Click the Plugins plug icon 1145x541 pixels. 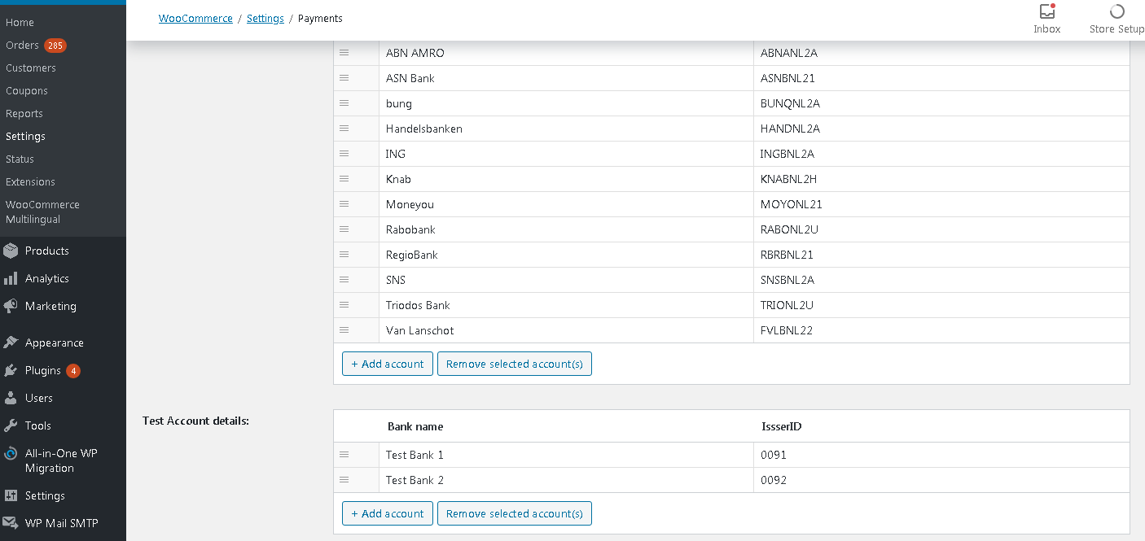[x=11, y=371]
